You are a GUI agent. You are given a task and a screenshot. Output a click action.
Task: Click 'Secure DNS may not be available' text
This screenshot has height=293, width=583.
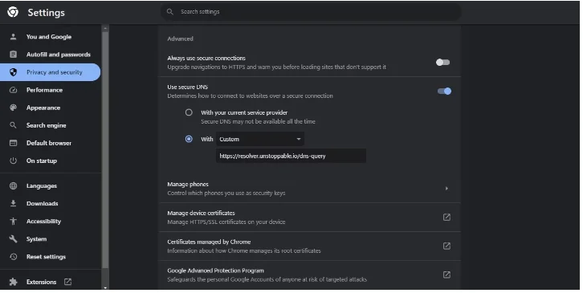[258, 121]
